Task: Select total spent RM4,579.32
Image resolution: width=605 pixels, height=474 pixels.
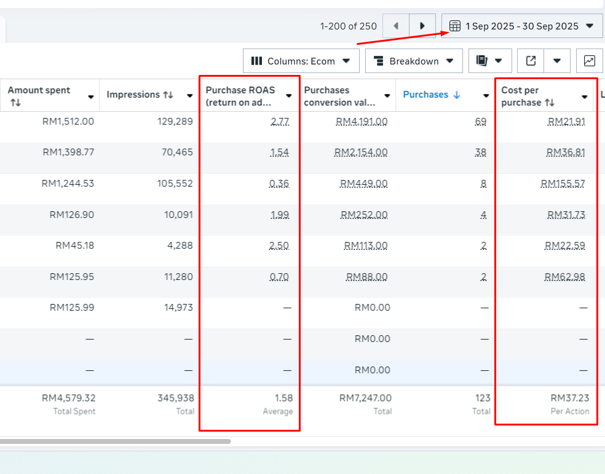Action: (68, 398)
